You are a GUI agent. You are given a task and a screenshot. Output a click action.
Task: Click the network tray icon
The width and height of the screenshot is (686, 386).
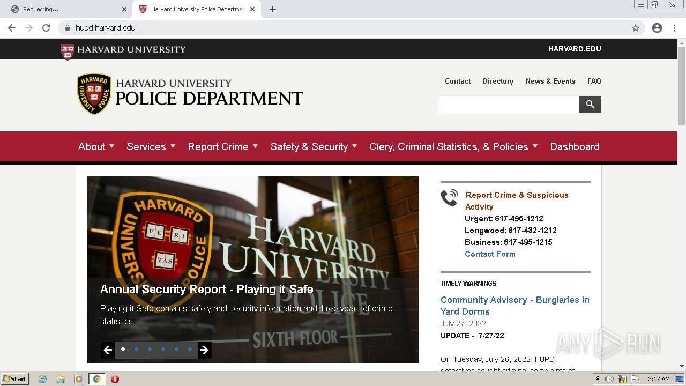[x=622, y=379]
